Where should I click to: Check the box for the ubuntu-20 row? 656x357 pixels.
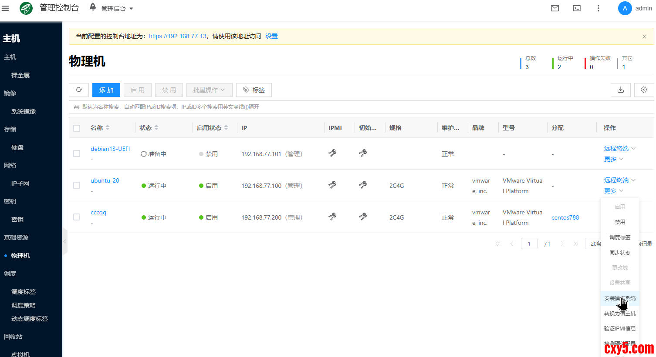77,185
